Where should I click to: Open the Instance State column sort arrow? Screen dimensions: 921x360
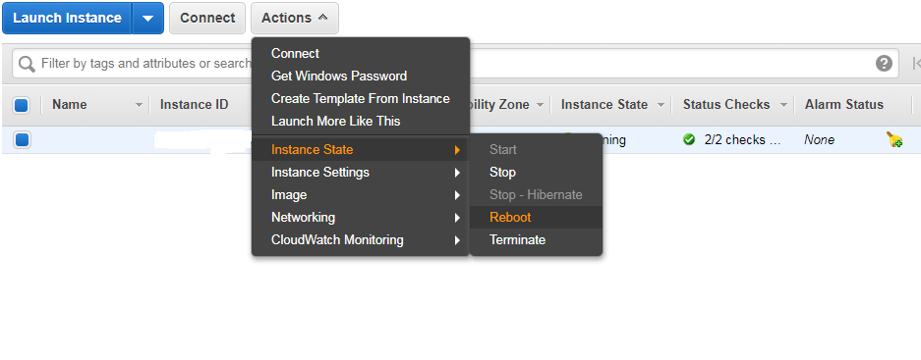(661, 106)
